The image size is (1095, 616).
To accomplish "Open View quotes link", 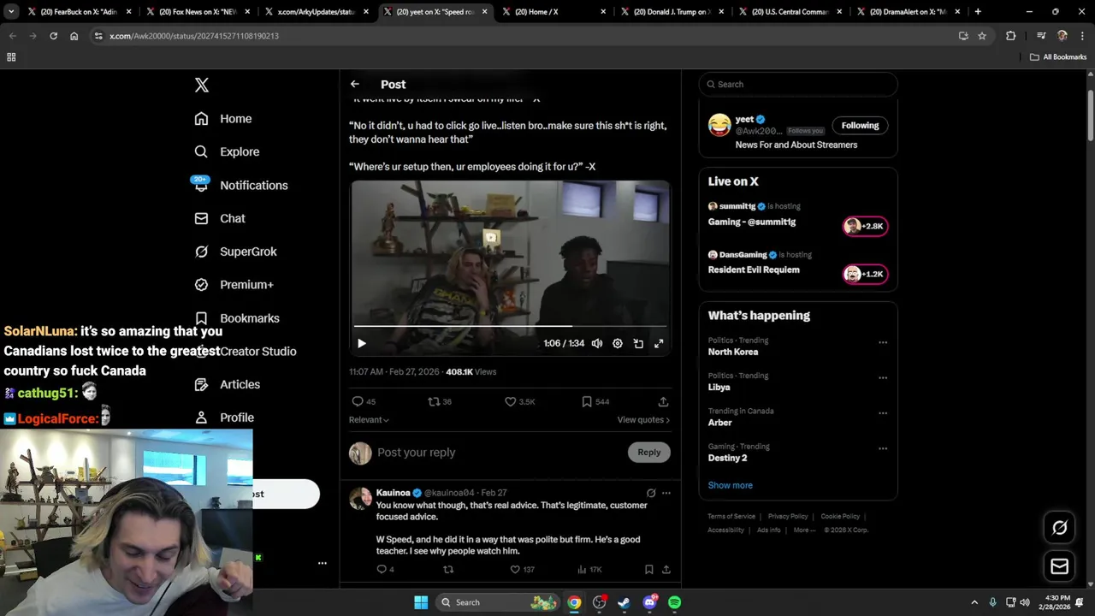I will (x=643, y=420).
